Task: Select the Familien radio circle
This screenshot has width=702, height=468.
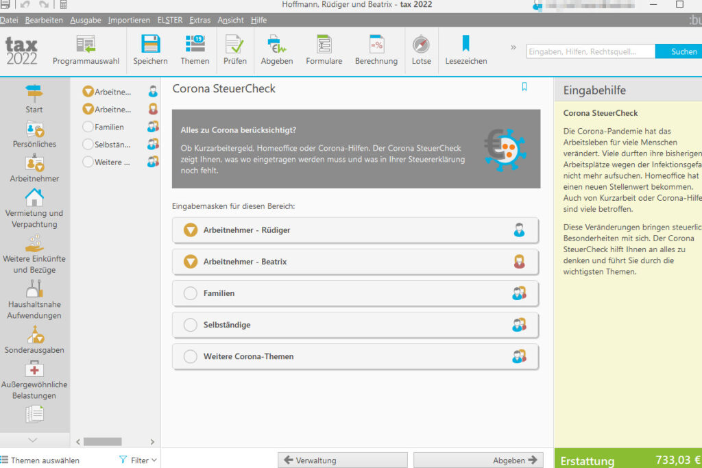Action: (x=191, y=293)
